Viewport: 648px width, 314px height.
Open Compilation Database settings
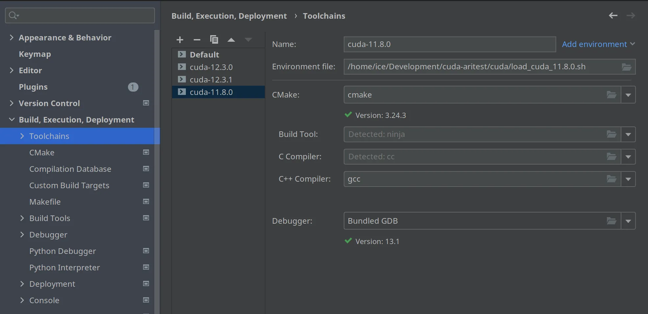[x=70, y=169]
